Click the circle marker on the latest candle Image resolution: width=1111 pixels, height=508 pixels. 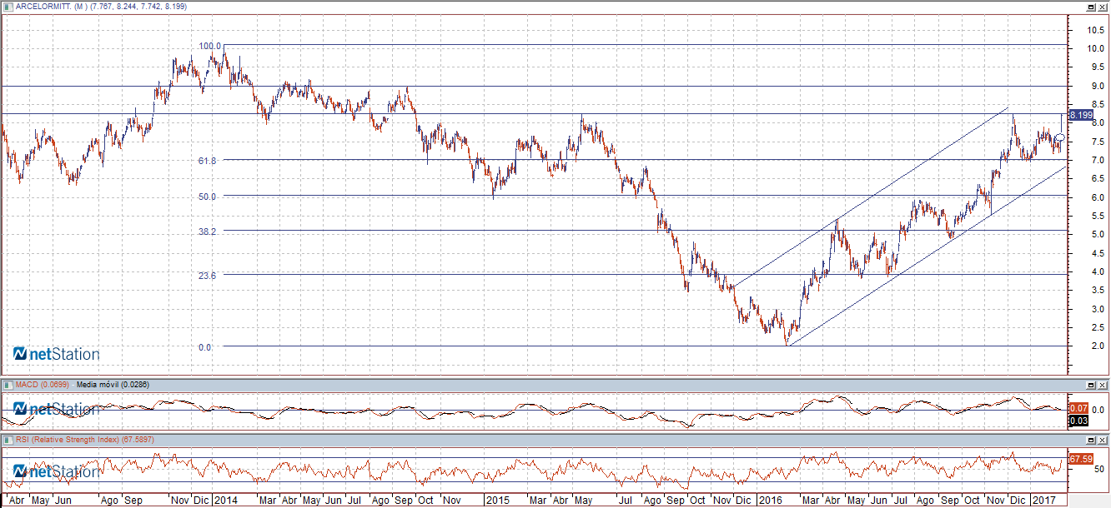click(1060, 138)
